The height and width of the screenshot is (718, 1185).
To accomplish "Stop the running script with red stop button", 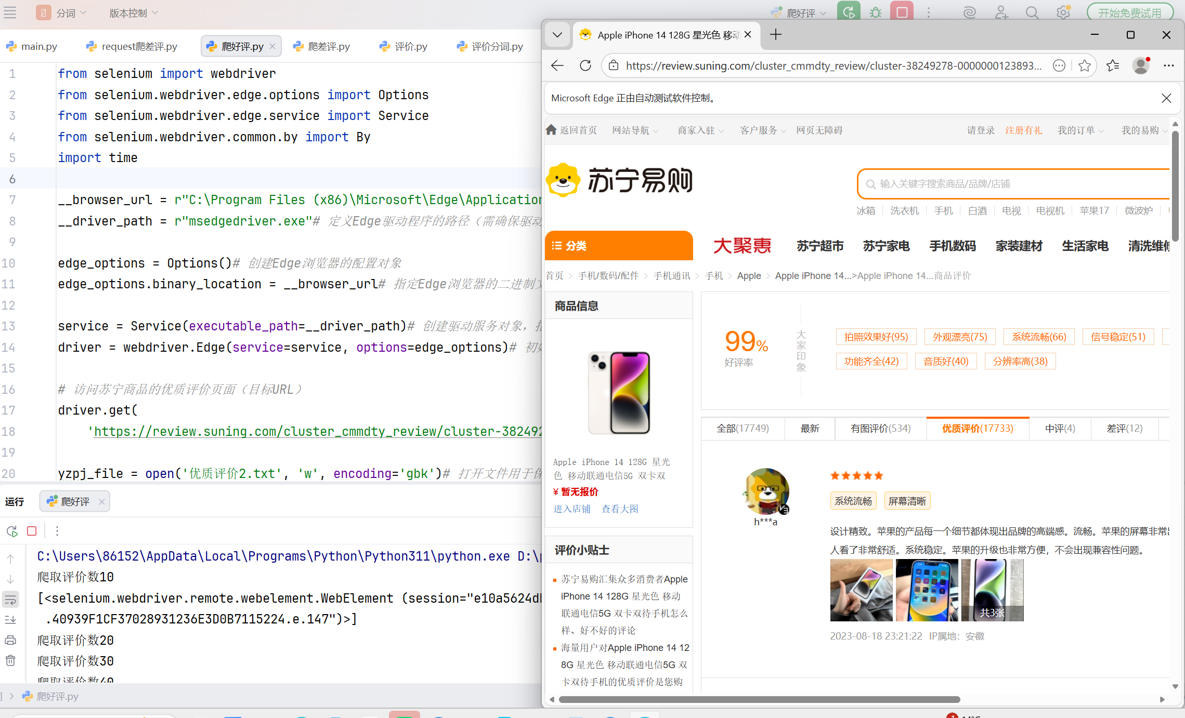I will (x=902, y=12).
